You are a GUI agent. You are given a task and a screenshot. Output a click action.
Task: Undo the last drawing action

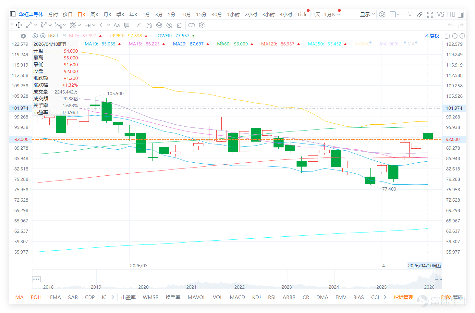[450, 25]
